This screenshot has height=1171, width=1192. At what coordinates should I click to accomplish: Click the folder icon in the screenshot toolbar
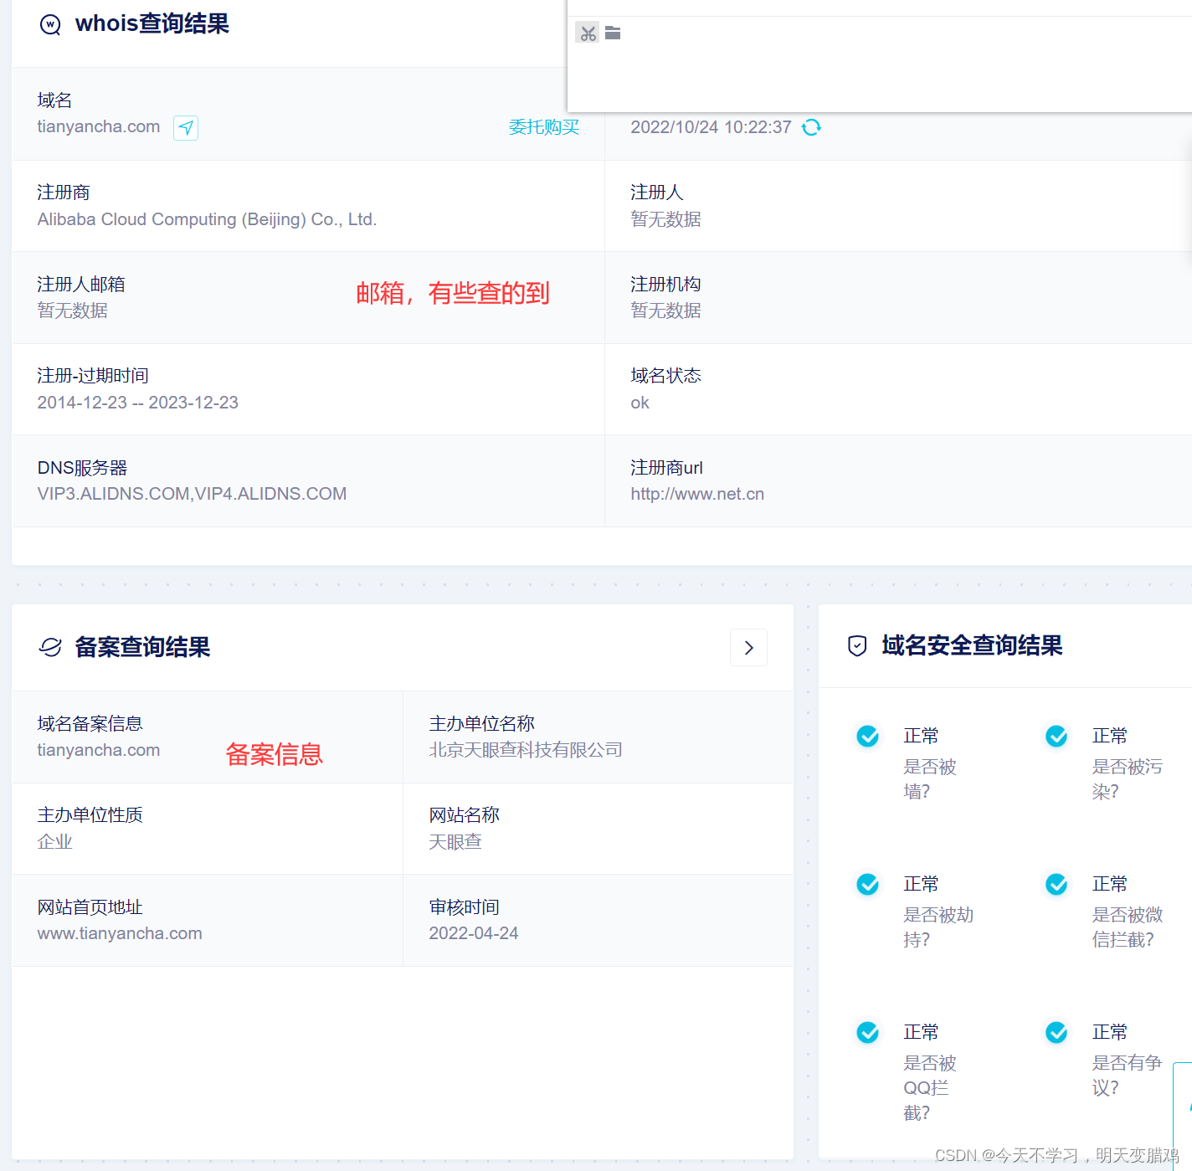tap(612, 33)
